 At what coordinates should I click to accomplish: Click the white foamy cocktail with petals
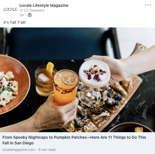[x=94, y=79]
